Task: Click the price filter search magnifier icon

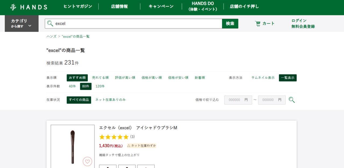Action: (292, 100)
